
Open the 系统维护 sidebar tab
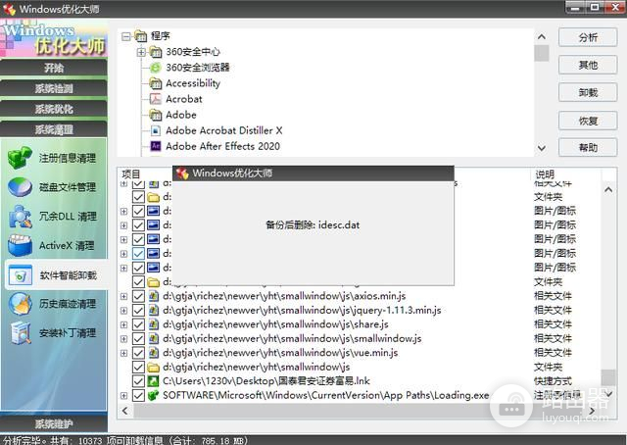(x=54, y=423)
